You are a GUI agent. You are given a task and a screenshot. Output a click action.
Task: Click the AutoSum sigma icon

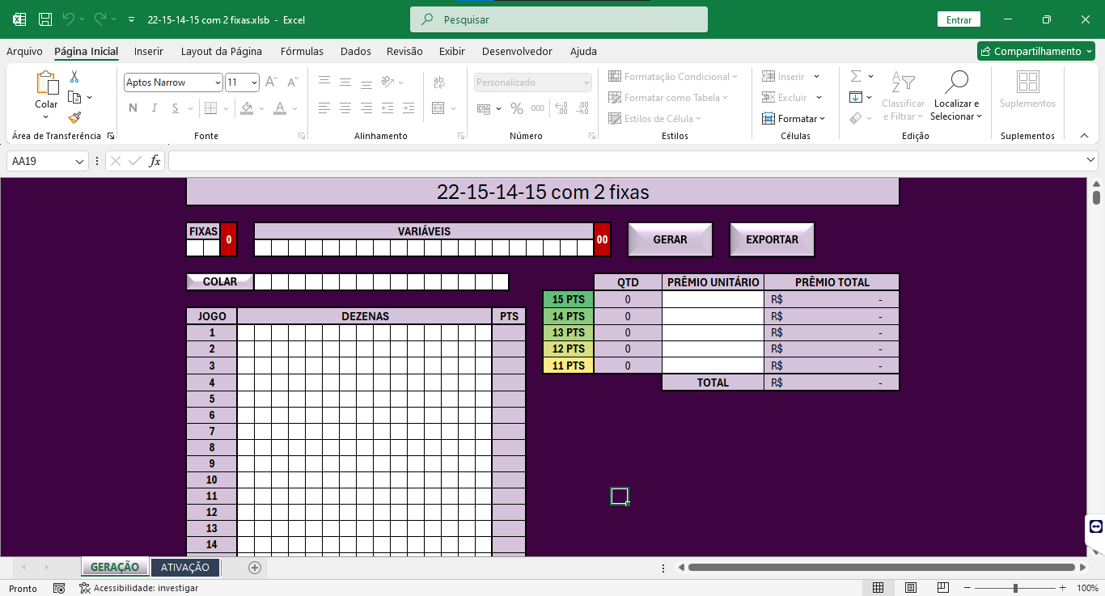point(856,77)
